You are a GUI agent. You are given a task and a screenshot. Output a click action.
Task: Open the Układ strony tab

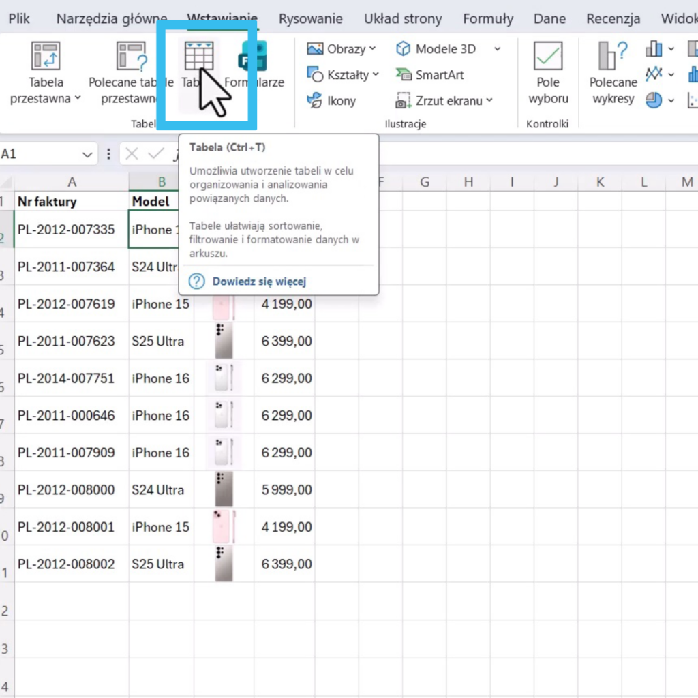click(x=403, y=19)
